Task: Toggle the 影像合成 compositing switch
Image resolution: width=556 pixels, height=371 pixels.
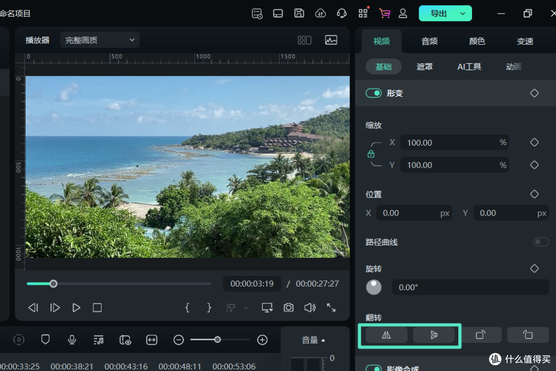Action: pos(373,368)
